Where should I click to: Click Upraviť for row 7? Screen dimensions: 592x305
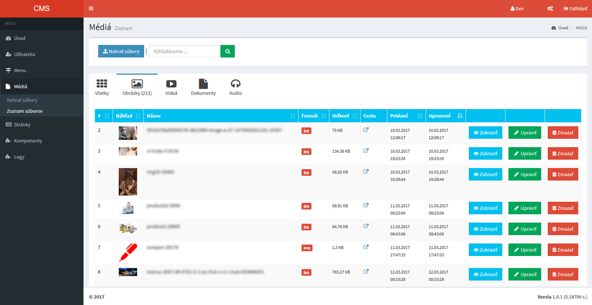[525, 250]
